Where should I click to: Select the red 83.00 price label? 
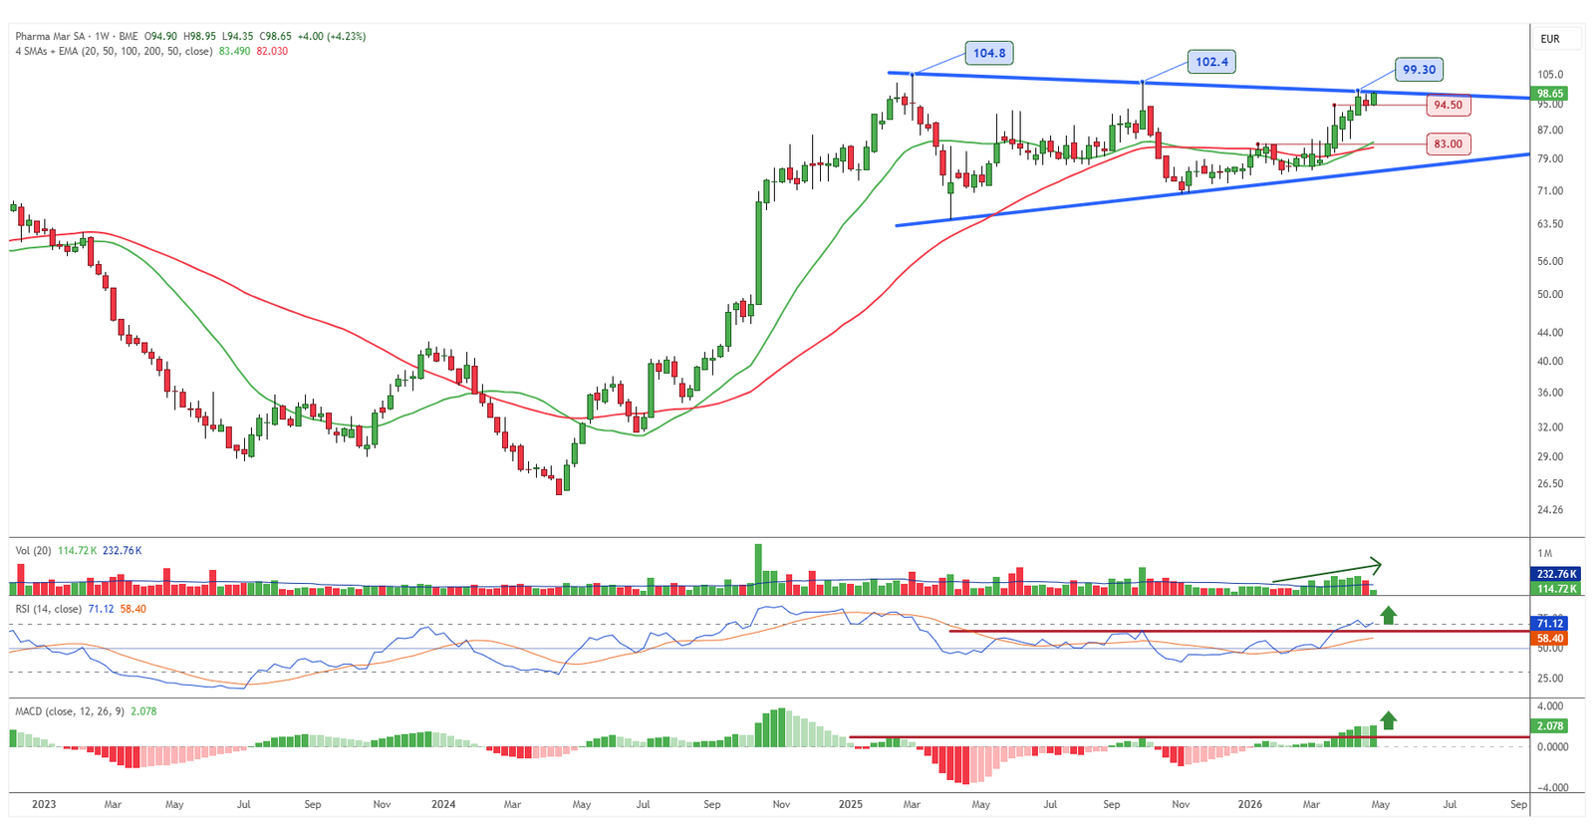(x=1448, y=144)
